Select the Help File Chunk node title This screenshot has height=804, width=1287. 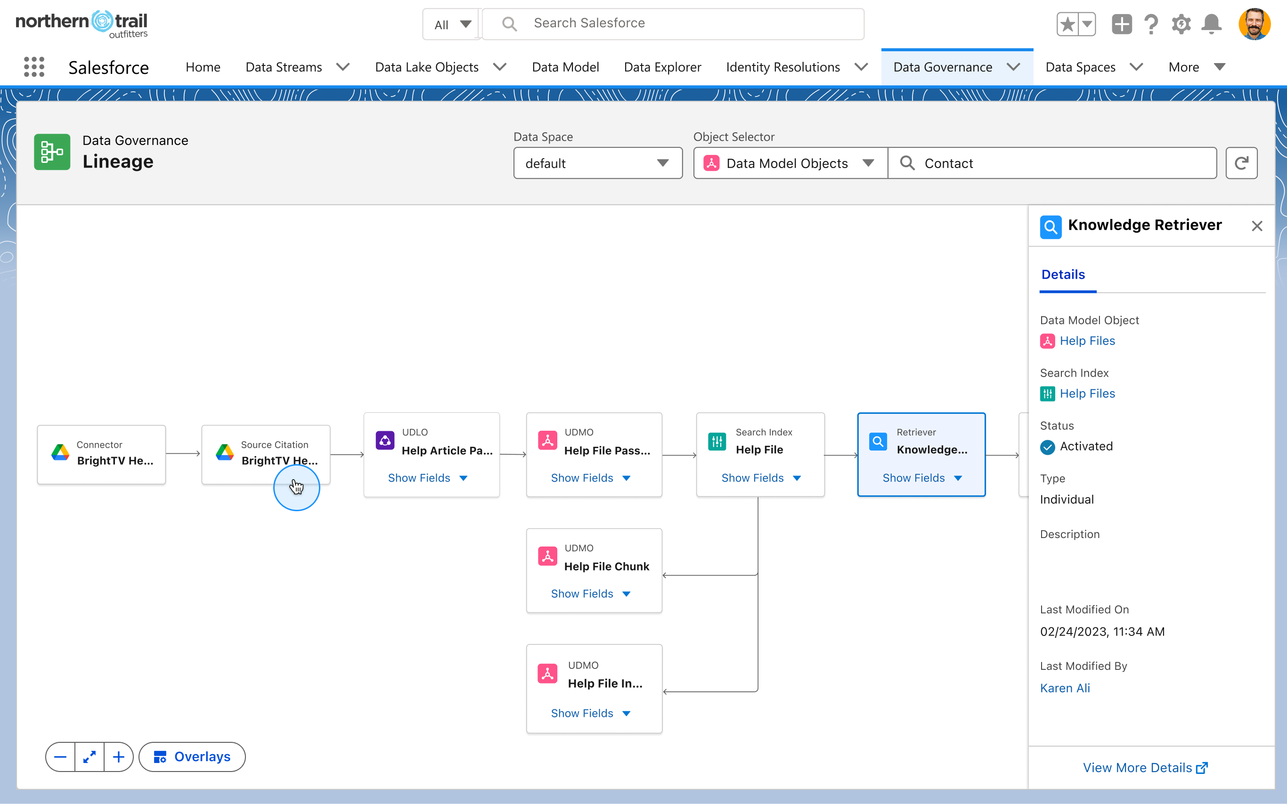pyautogui.click(x=607, y=567)
